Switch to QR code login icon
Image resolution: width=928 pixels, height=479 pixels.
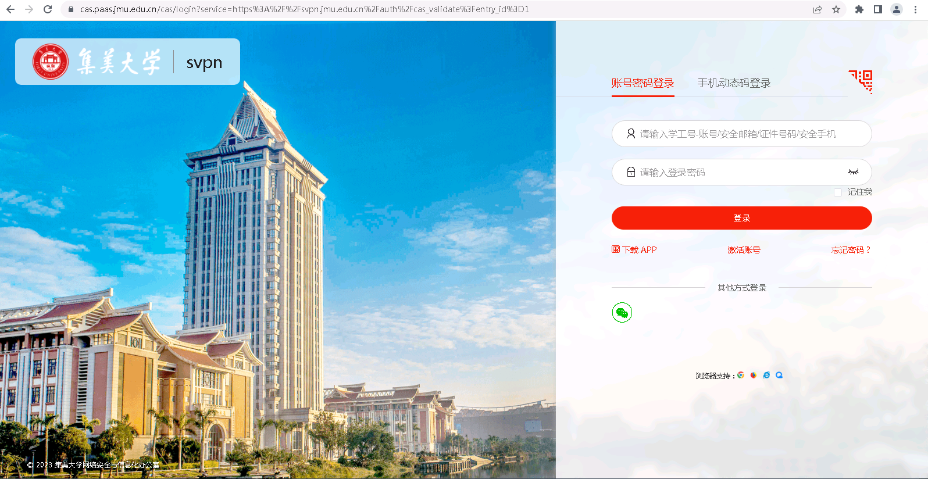[861, 81]
